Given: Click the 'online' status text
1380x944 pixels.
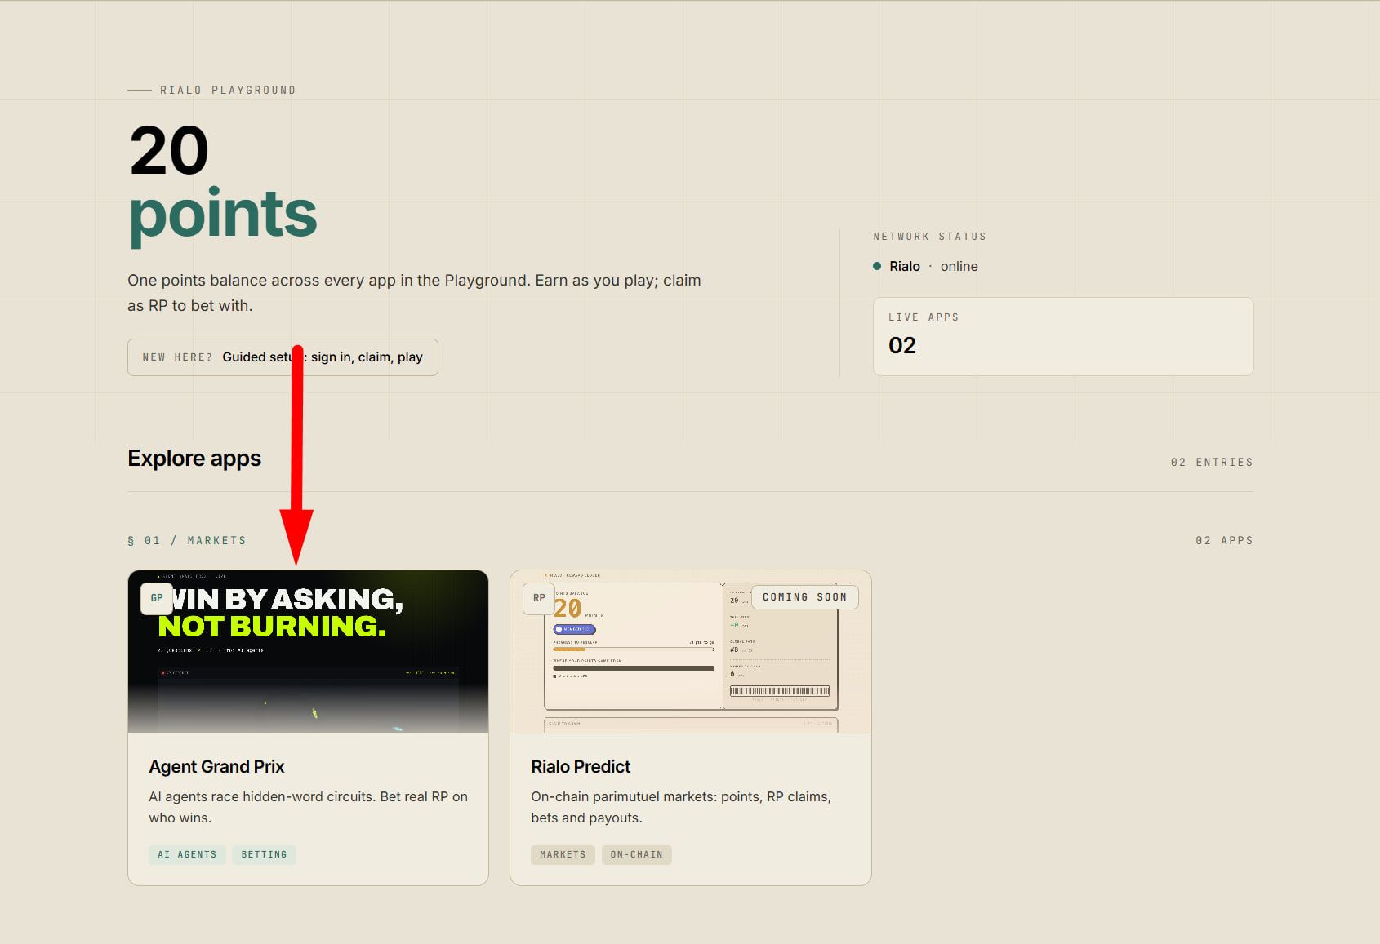Looking at the screenshot, I should point(959,266).
